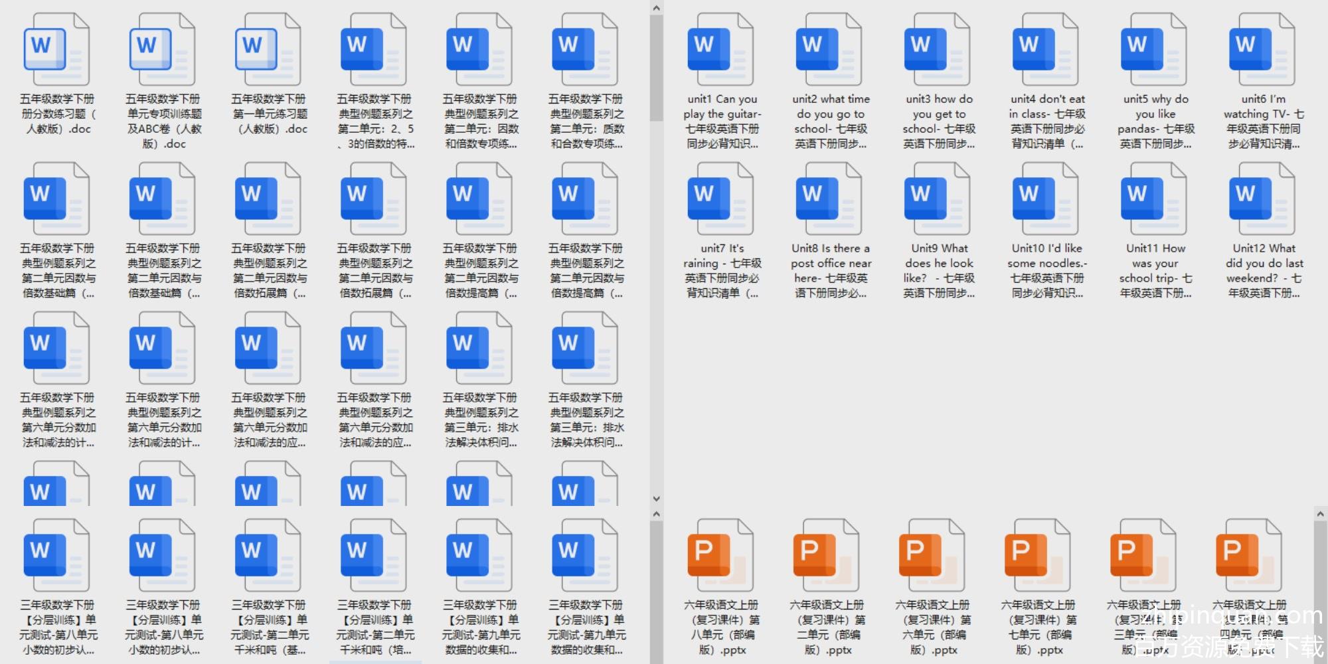Click file name '六年级语文上册（复习课件）第二单元（部编版）.pptx'

tap(828, 627)
